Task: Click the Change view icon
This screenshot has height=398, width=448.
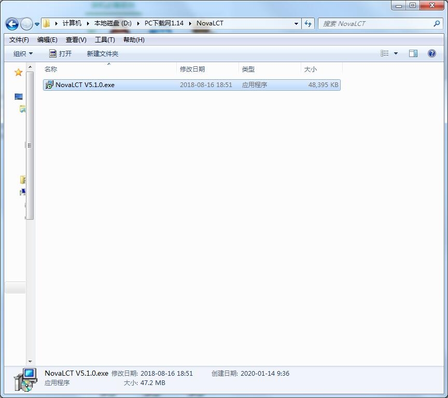Action: 385,53
